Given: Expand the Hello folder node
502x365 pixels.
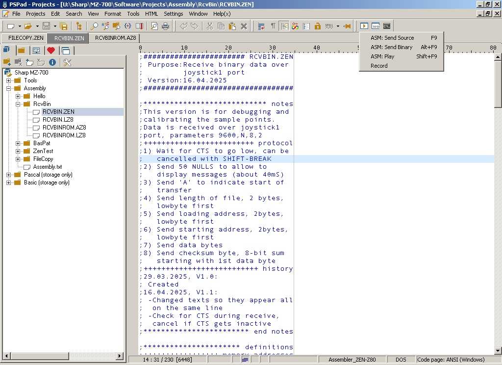Looking at the screenshot, I should 18,96.
